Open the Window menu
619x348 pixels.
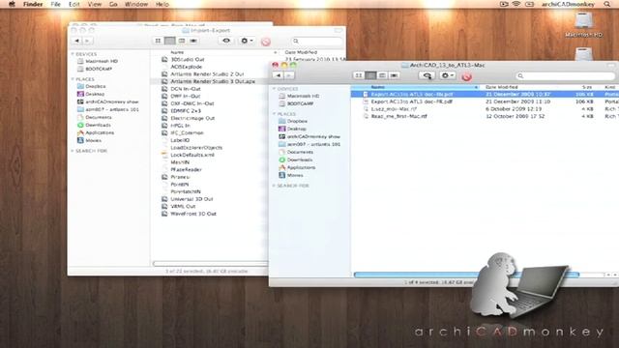pos(136,4)
